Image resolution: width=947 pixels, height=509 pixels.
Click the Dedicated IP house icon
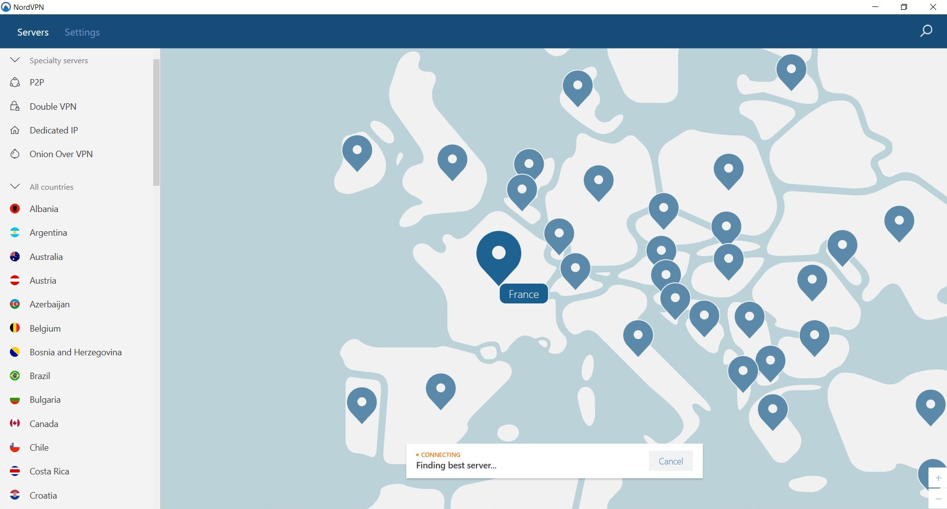(x=15, y=130)
